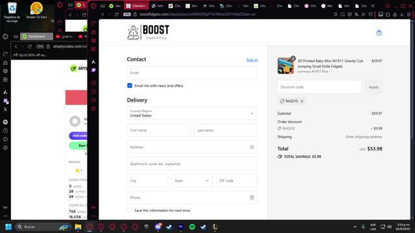This screenshot has width=415, height=233.
Task: Open the downloads icon in browser toolbar
Action: tap(402, 14)
